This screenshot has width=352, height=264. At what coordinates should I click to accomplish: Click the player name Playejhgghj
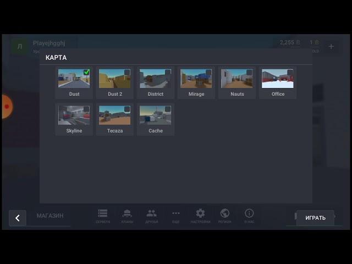click(49, 43)
